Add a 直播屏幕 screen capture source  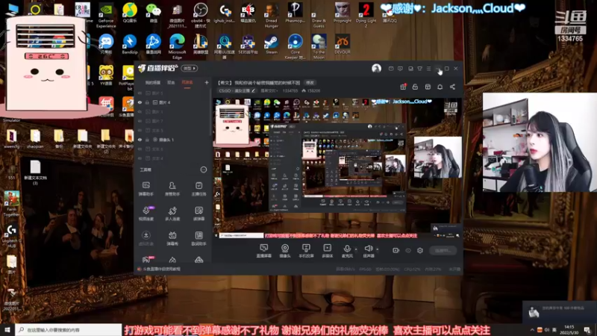click(x=263, y=251)
